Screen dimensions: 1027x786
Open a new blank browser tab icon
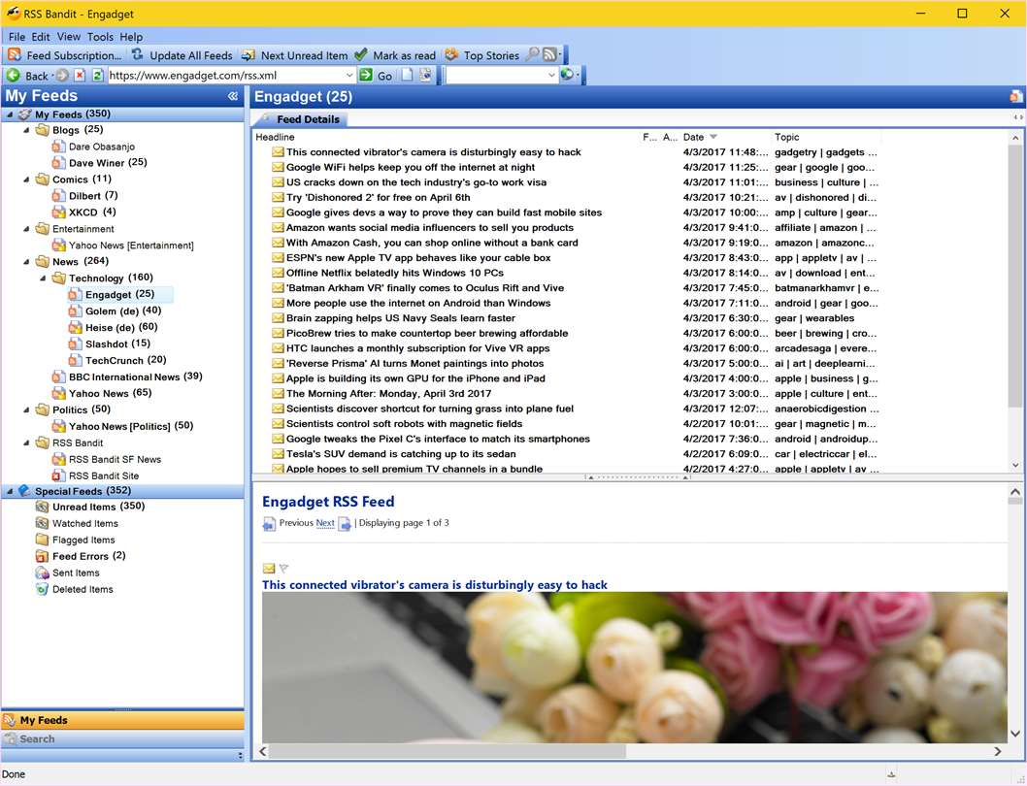point(407,76)
